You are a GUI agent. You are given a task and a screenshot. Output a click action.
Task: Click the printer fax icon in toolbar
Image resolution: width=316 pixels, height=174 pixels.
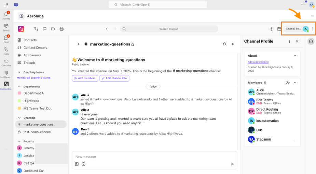pos(62,29)
